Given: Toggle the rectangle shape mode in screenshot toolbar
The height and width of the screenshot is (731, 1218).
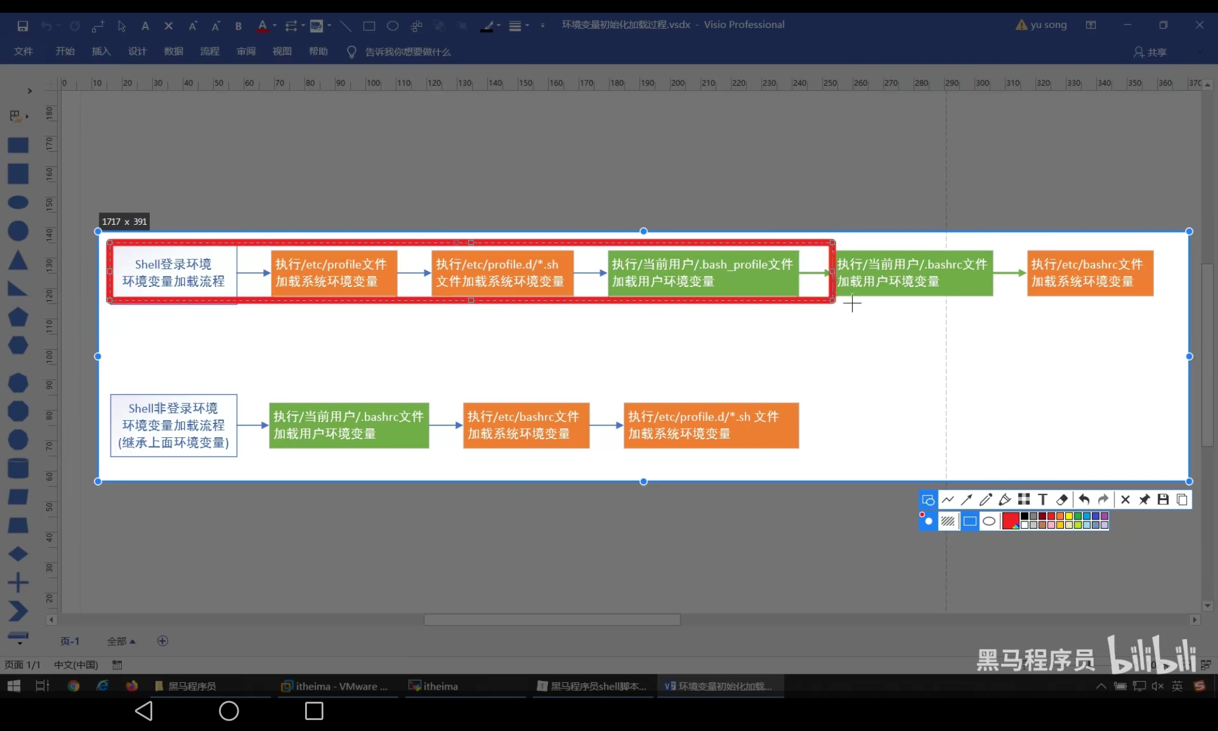Looking at the screenshot, I should [x=970, y=521].
